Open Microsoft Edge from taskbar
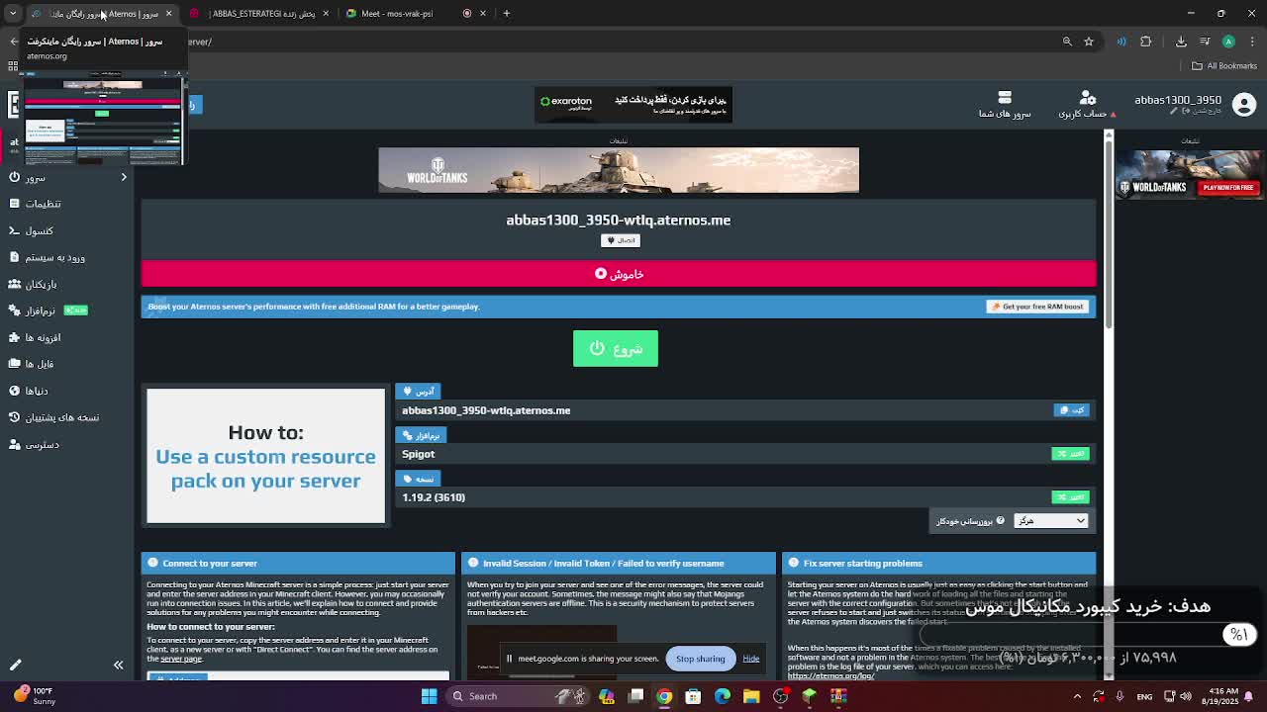The height and width of the screenshot is (712, 1267). click(x=723, y=696)
